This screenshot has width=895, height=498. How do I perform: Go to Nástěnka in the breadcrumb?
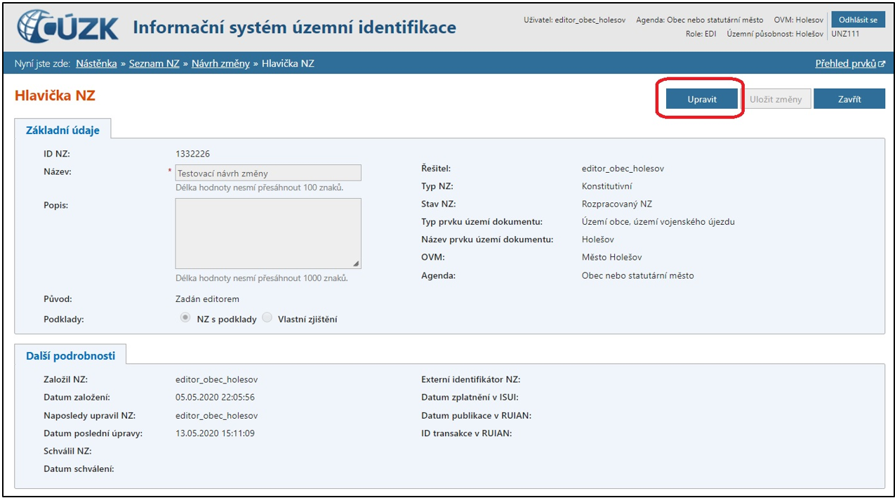tap(96, 64)
